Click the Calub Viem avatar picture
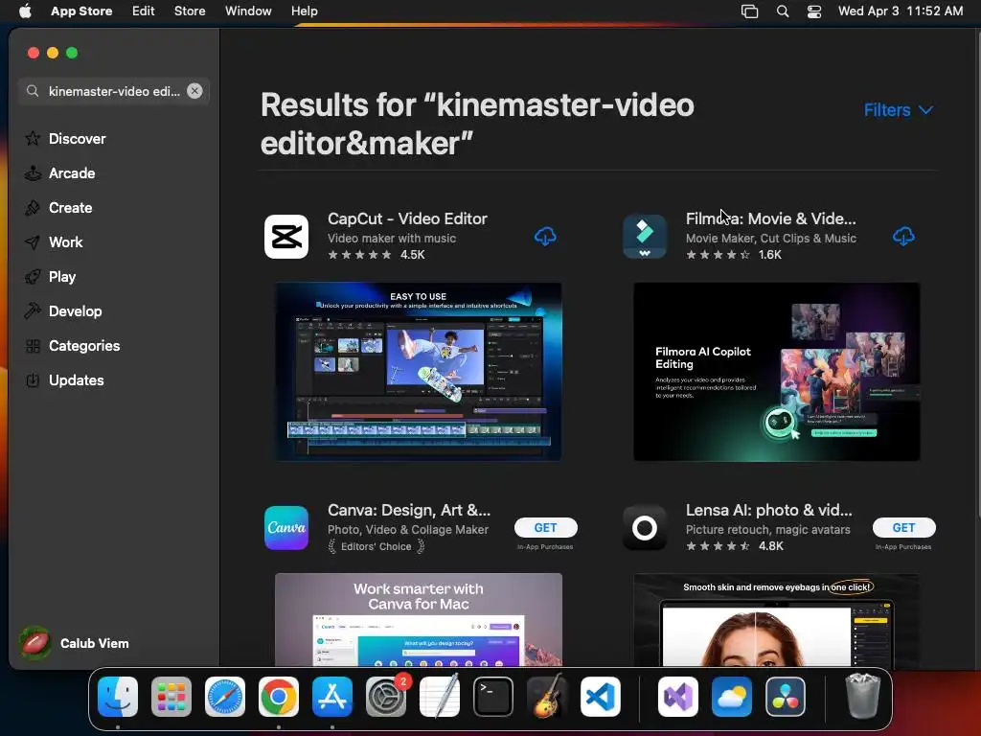981x736 pixels. [x=35, y=643]
